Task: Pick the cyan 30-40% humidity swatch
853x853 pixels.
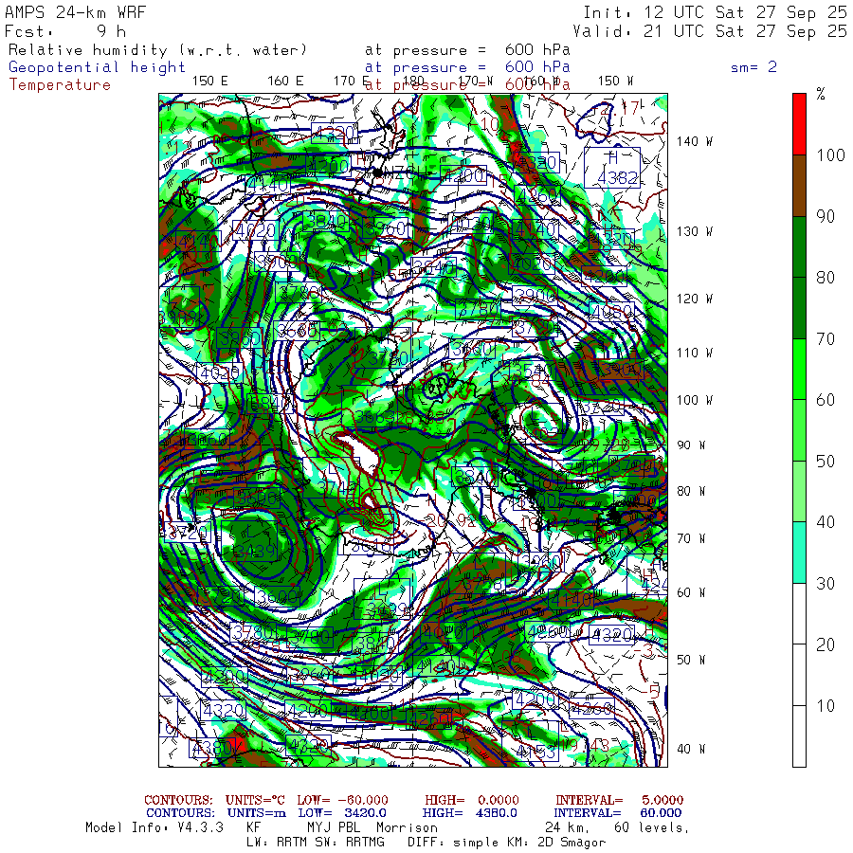Action: click(799, 552)
